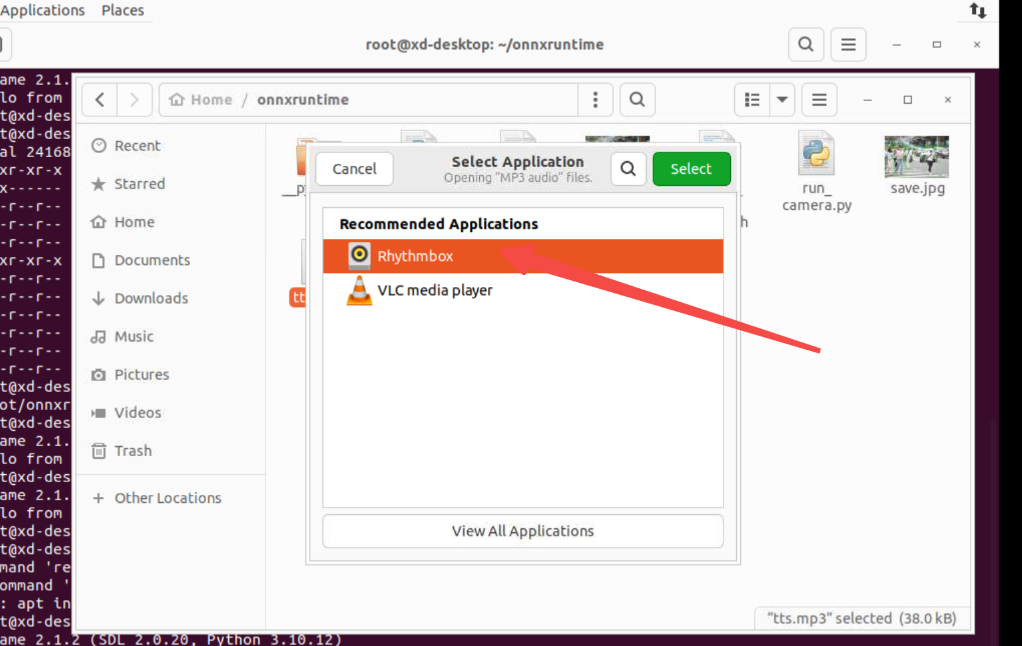Click the network status icon in top bar
The height and width of the screenshot is (646, 1022).
(x=978, y=10)
